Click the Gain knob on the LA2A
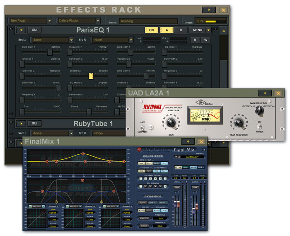This screenshot has height=236, width=290. [x=170, y=122]
